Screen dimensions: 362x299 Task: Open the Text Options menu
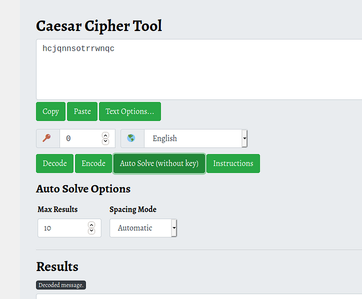click(x=130, y=111)
